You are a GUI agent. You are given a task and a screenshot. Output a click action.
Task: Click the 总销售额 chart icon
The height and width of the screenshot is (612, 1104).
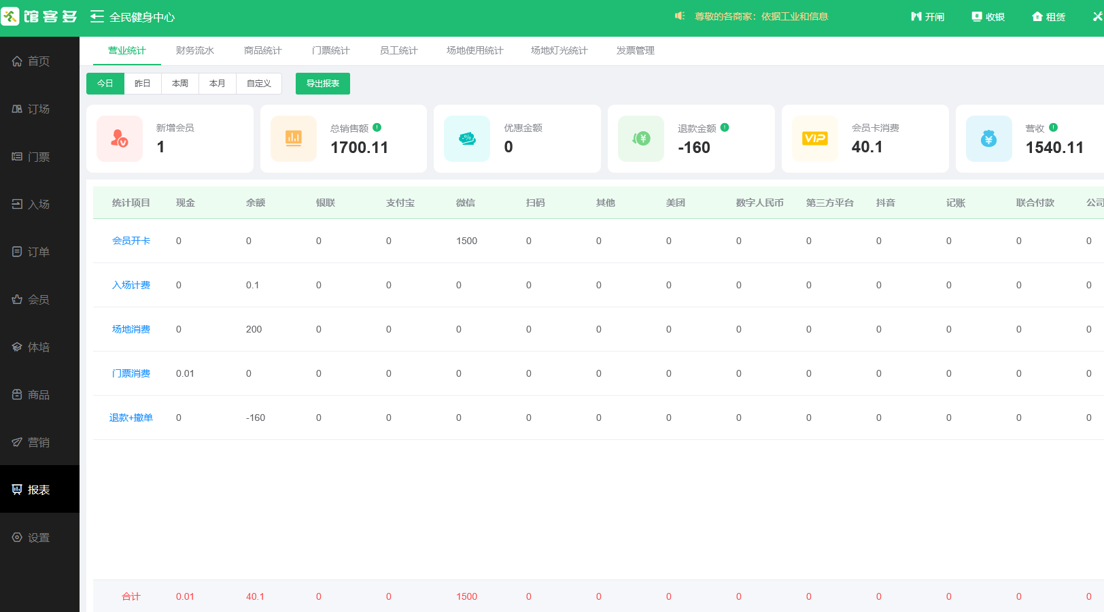294,139
